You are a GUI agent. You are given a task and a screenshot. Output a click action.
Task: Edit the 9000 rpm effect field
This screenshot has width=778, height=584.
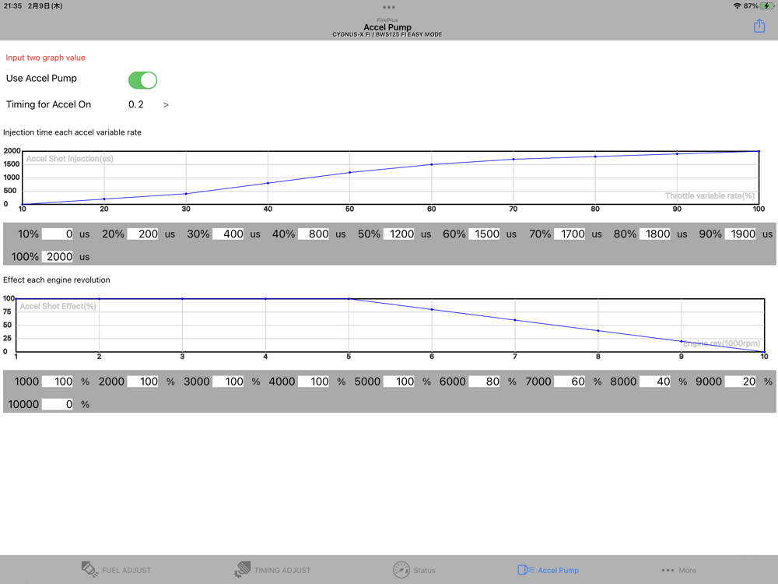[740, 382]
